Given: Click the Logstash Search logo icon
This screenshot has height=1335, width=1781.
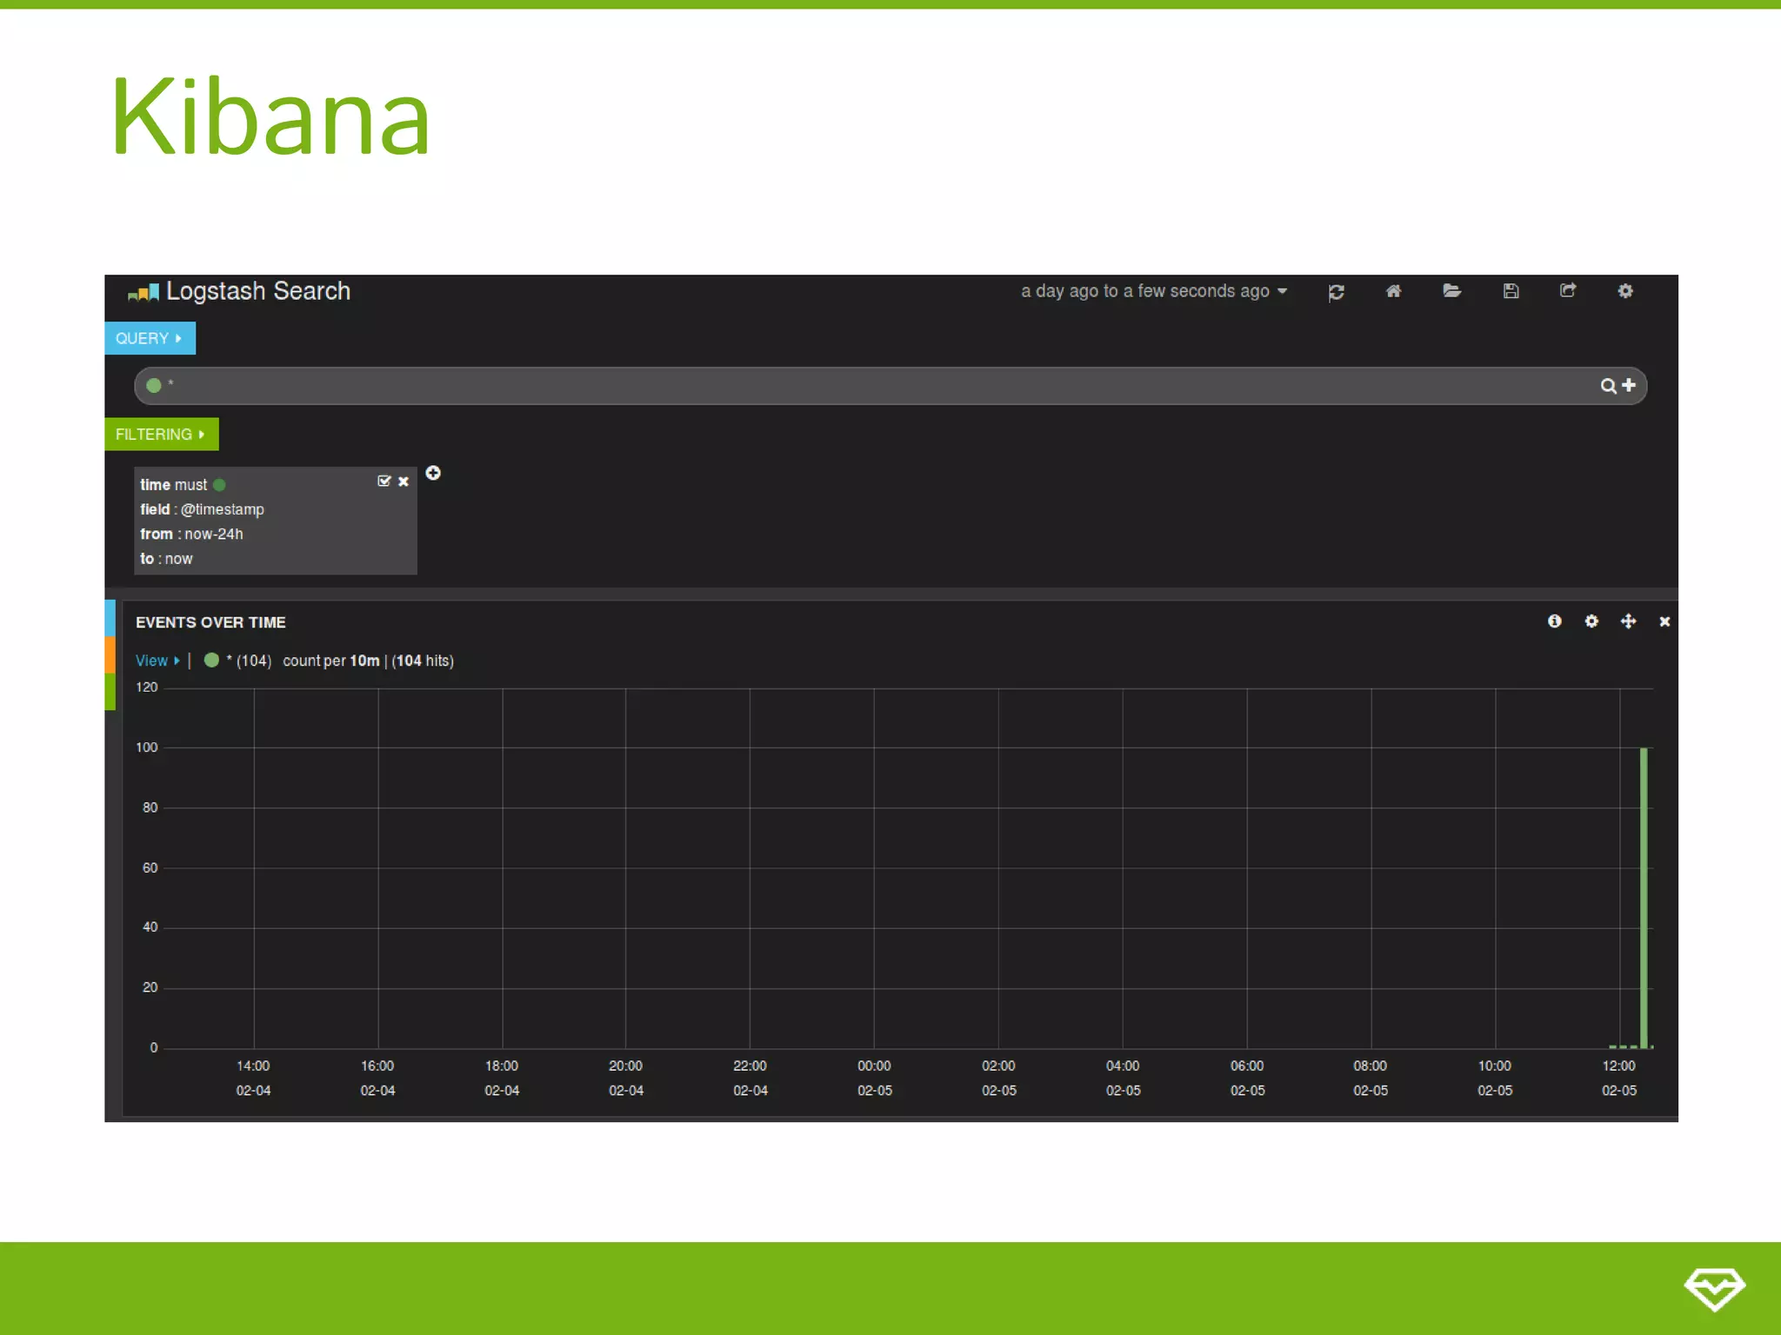Looking at the screenshot, I should point(143,293).
